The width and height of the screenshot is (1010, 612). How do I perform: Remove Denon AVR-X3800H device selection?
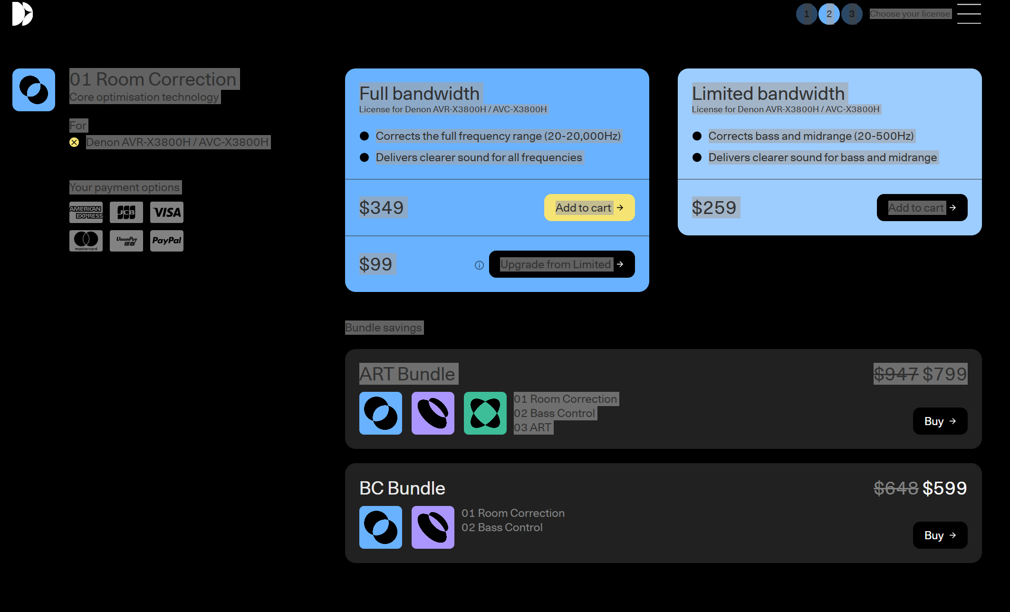tap(74, 142)
